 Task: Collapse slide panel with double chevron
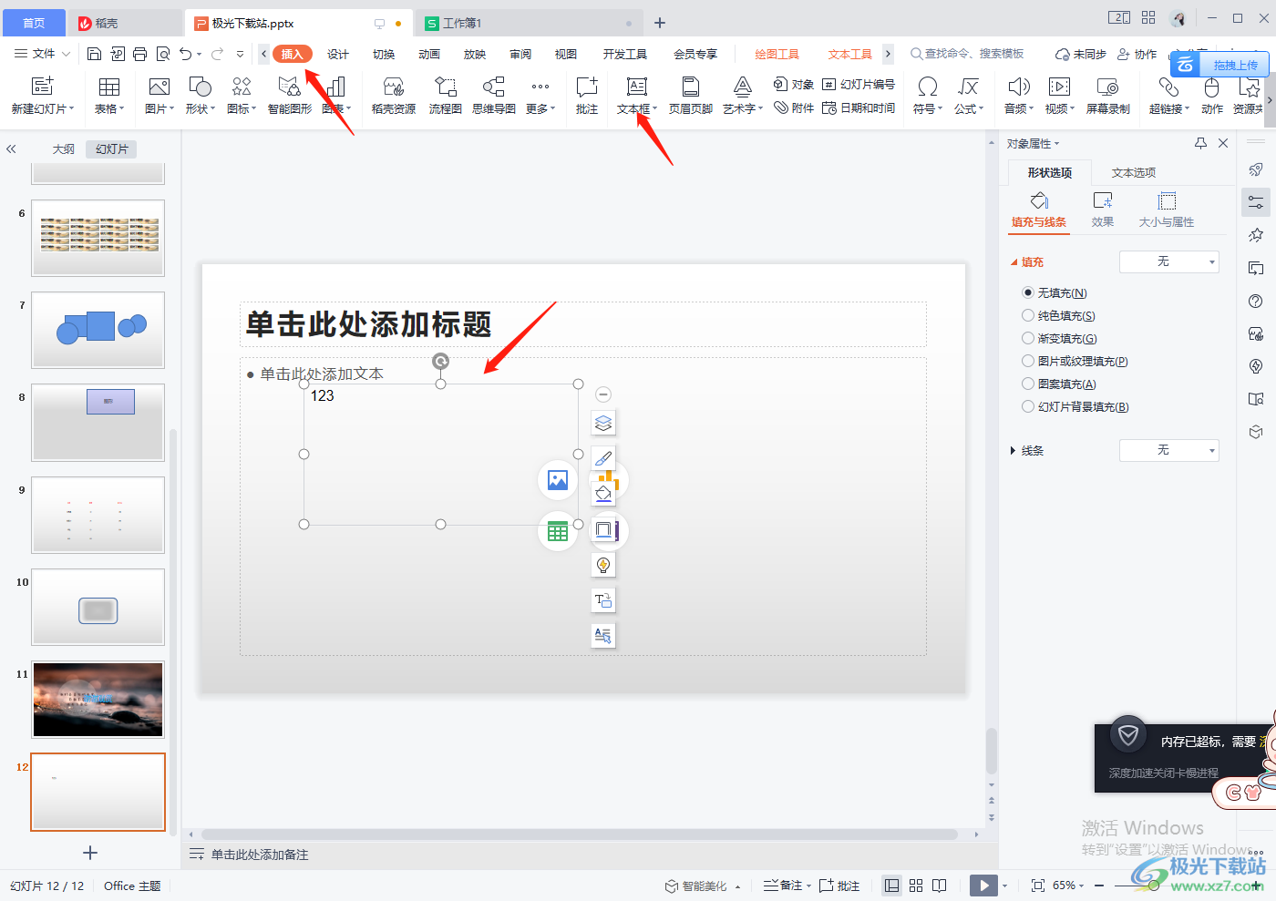[11, 148]
